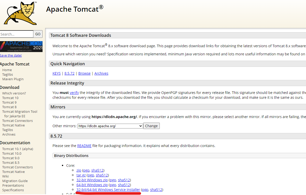Open the Browse quick navigation link
This screenshot has height=195, width=306.
tap(84, 73)
